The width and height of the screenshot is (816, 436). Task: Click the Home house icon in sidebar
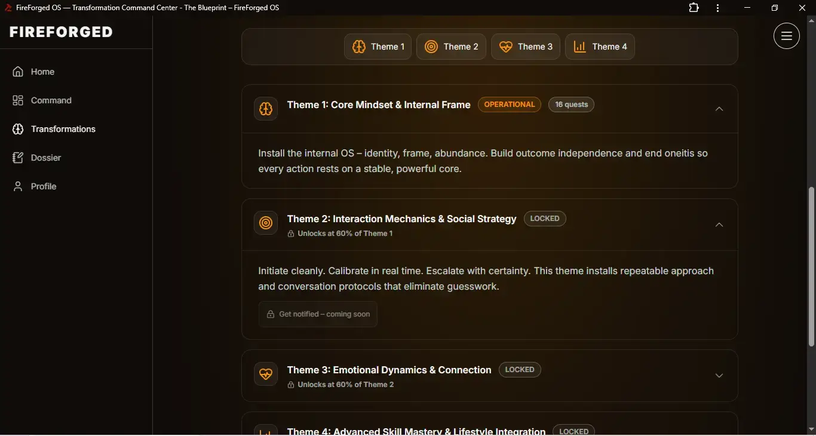click(x=18, y=72)
